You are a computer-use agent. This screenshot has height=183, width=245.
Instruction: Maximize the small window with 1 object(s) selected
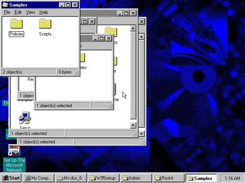(x=101, y=38)
